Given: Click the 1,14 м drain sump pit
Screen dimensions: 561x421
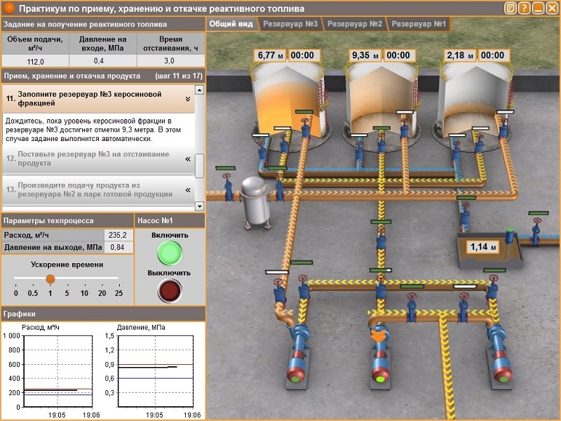Looking at the screenshot, I should [x=489, y=251].
